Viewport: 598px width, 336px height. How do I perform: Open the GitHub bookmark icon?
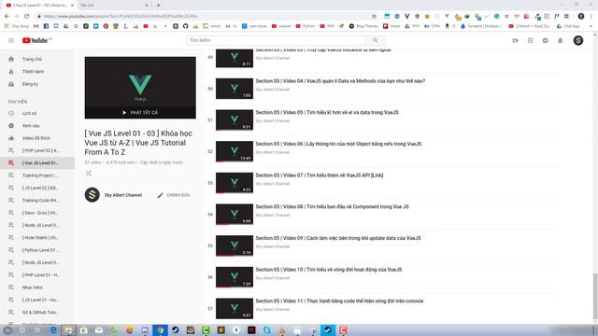point(185,26)
